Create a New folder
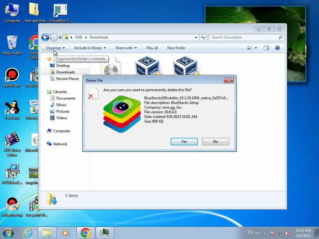The image size is (319, 239). point(176,48)
